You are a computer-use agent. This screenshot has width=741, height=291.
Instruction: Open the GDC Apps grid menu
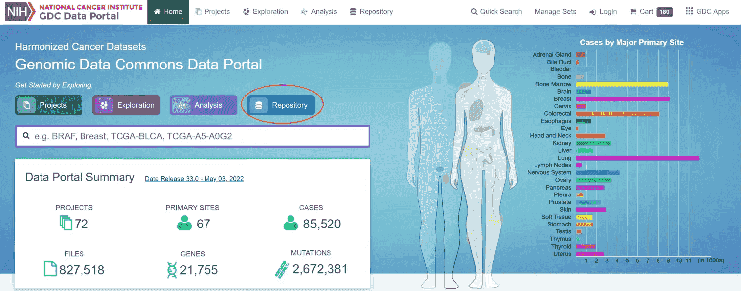(x=707, y=11)
